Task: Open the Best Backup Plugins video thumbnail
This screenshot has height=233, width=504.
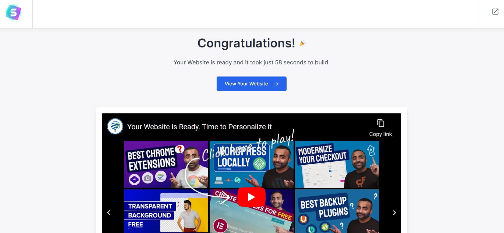Action: click(337, 211)
